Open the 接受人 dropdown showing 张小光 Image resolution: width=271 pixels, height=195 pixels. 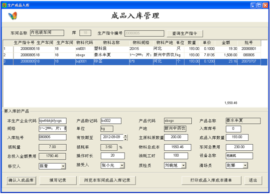(x=122, y=166)
